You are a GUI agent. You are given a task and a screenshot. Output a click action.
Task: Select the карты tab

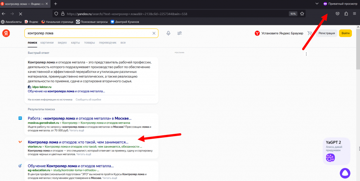coord(75,43)
